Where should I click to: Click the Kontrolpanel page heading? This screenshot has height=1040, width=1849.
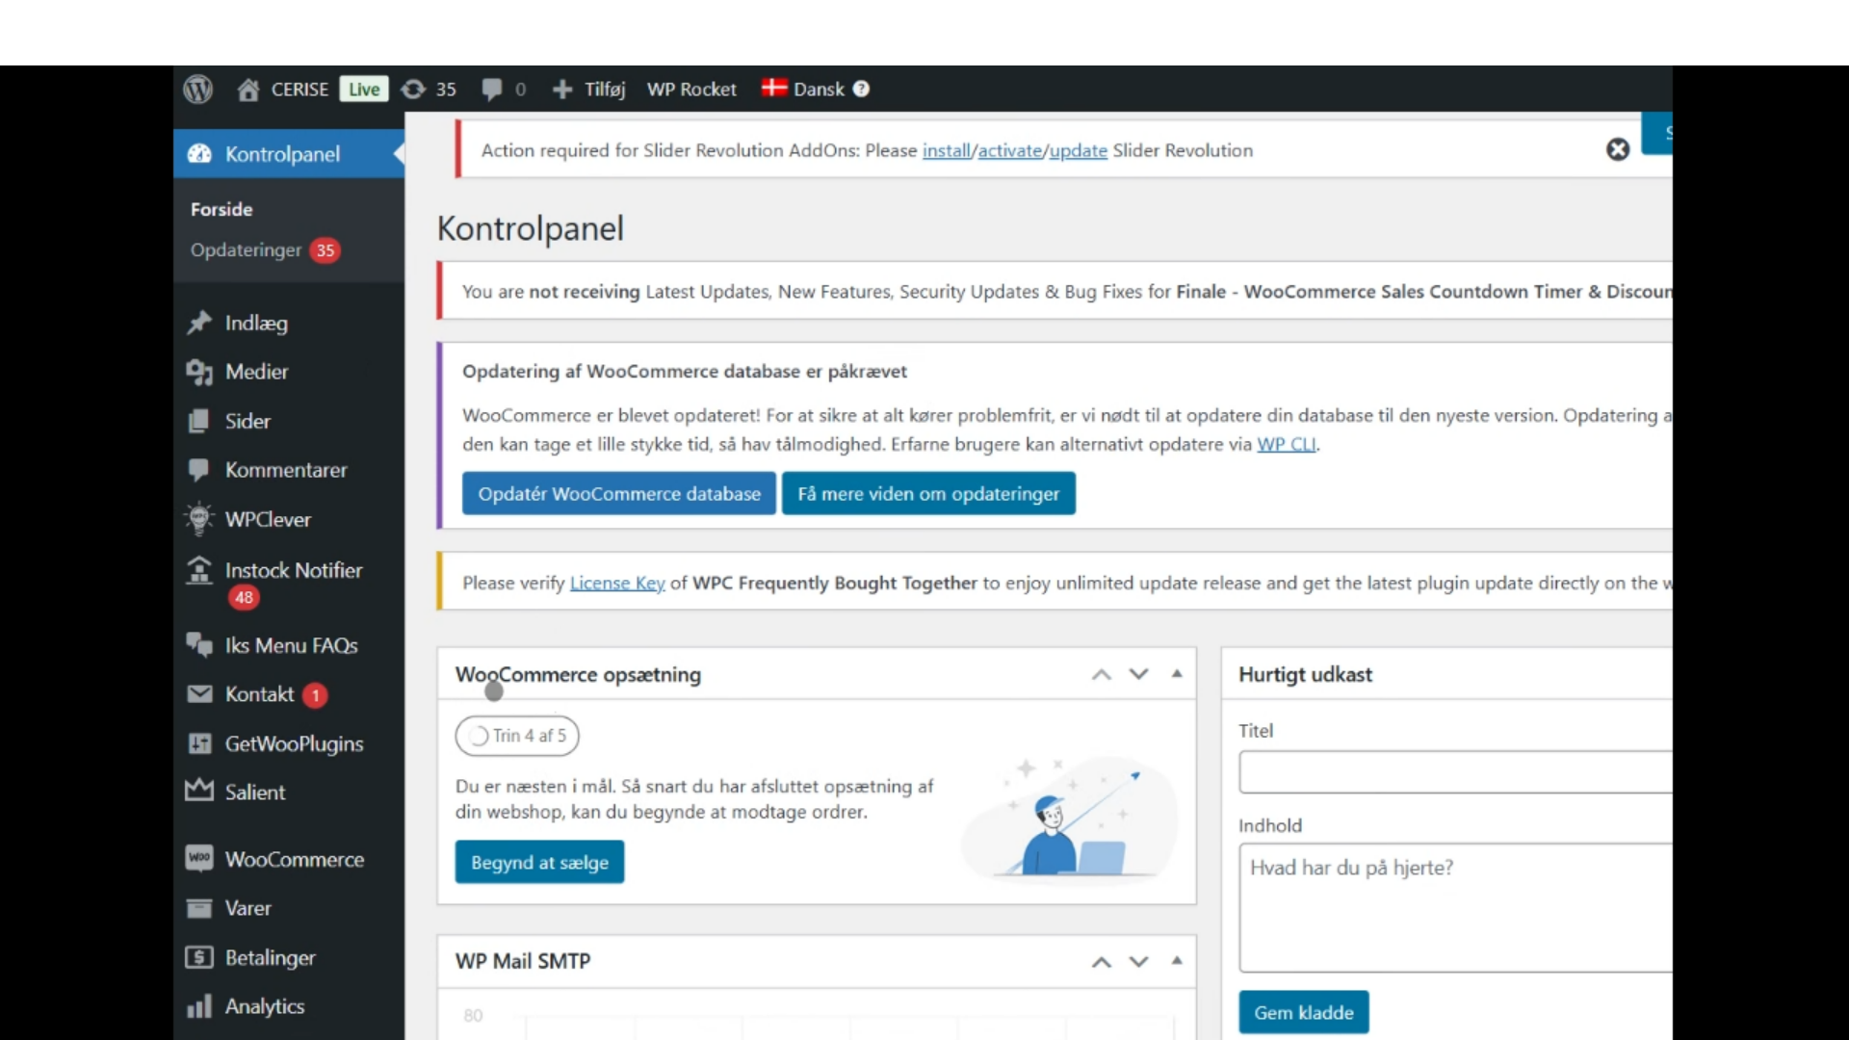pos(531,229)
